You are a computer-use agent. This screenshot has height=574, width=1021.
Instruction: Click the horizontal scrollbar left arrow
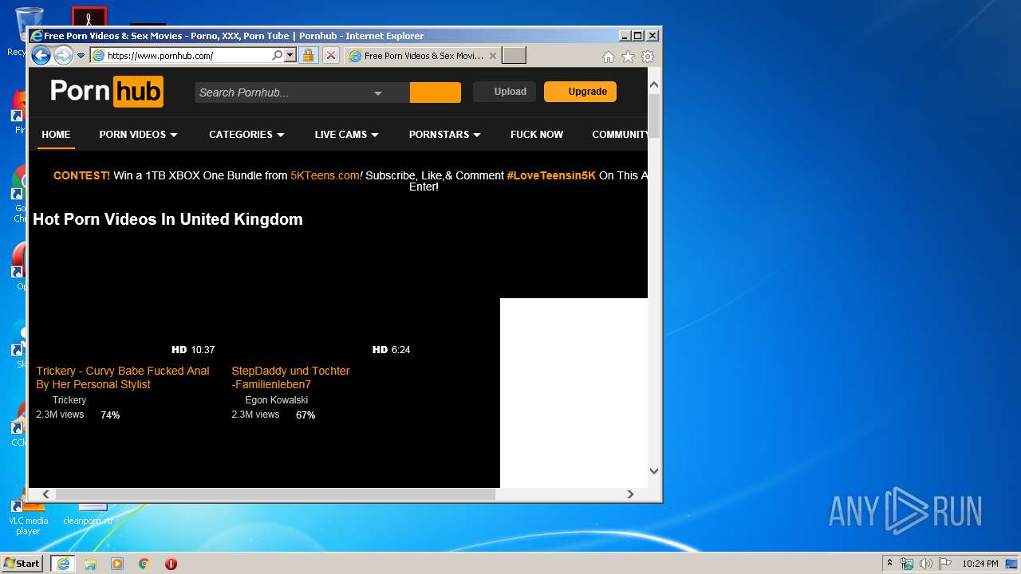click(46, 494)
